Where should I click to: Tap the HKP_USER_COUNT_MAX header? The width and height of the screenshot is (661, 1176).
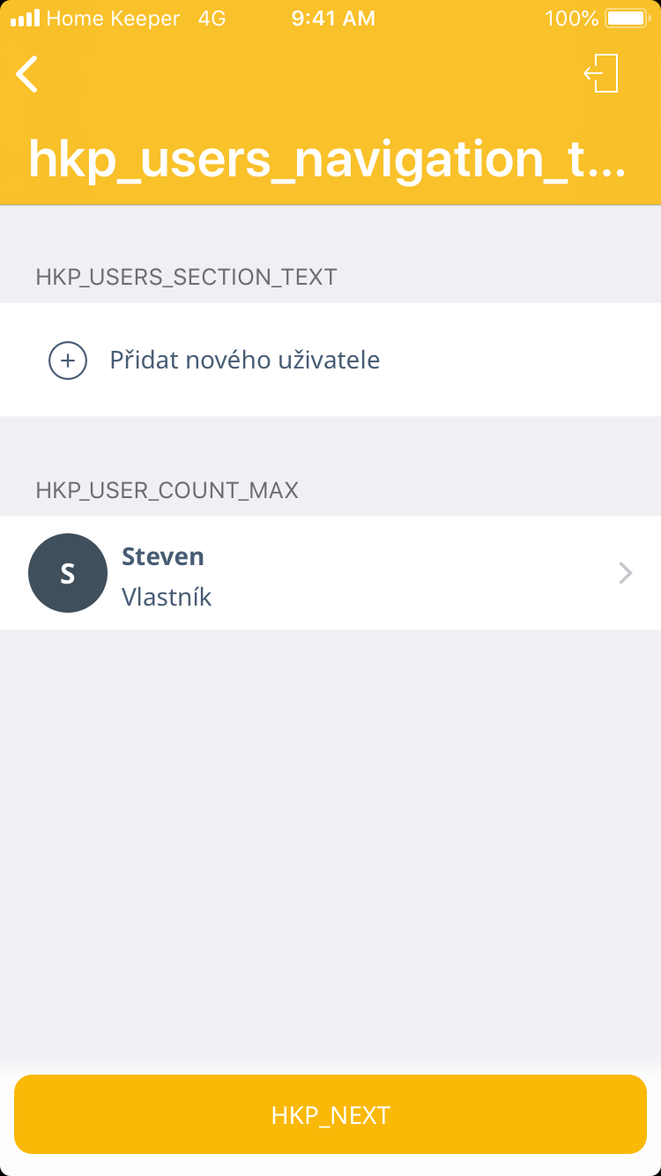(x=167, y=490)
